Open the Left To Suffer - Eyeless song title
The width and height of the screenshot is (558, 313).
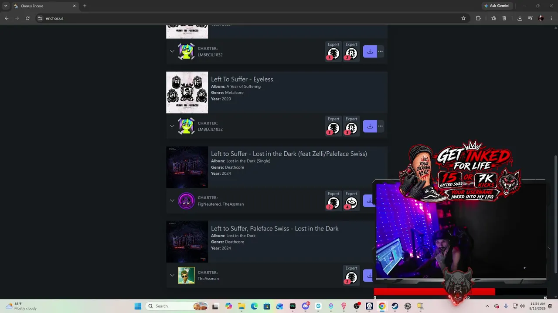tap(242, 79)
